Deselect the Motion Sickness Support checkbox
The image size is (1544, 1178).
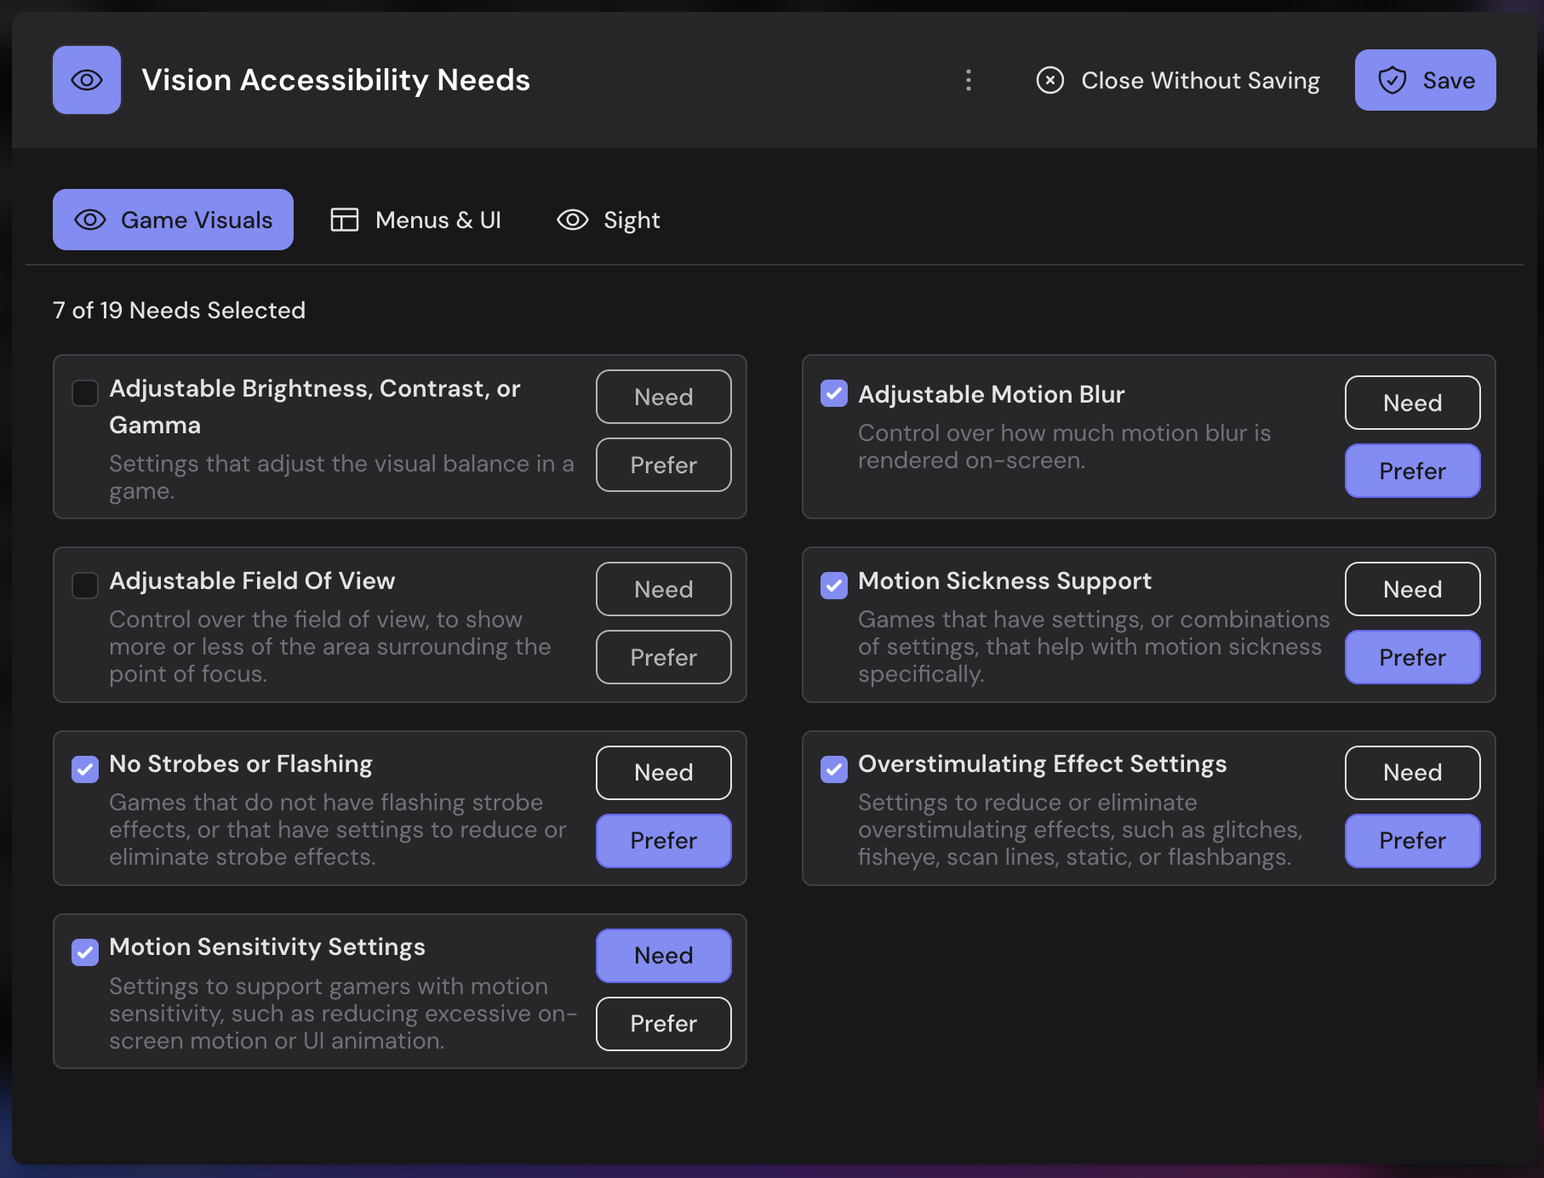(834, 586)
